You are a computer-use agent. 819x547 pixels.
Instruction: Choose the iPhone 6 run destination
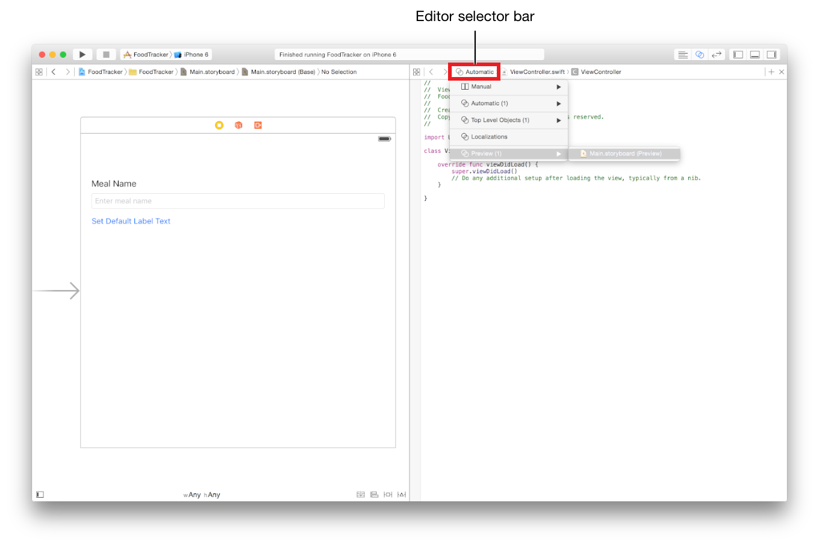click(x=192, y=55)
